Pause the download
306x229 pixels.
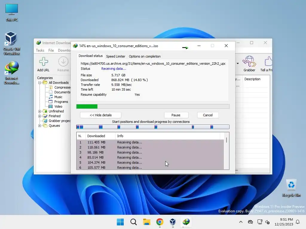pyautogui.click(x=176, y=115)
